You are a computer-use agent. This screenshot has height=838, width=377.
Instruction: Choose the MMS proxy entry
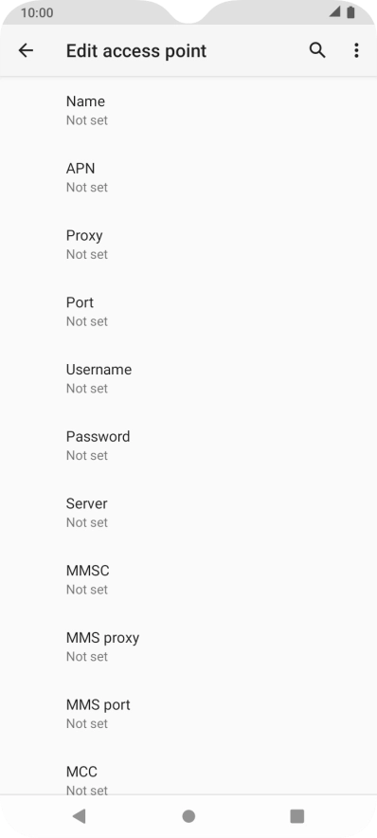pyautogui.click(x=188, y=647)
